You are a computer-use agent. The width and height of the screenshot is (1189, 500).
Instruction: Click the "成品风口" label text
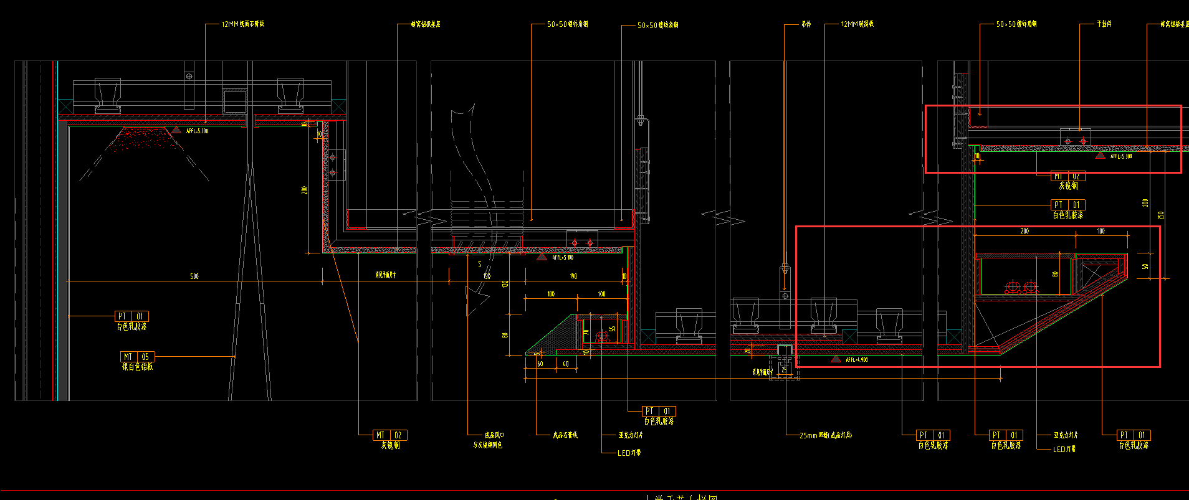494,435
